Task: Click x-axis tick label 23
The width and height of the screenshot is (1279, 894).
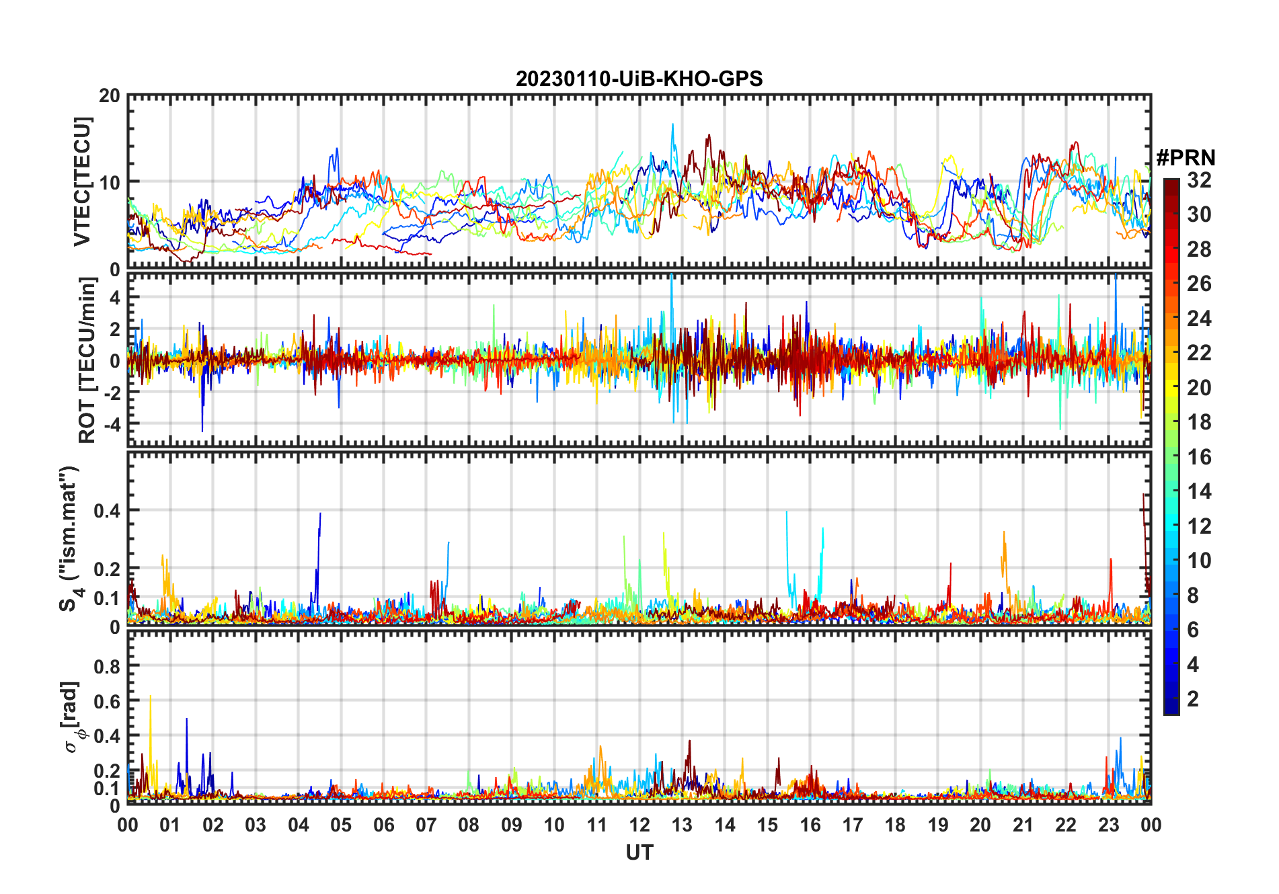Action: (x=1108, y=825)
